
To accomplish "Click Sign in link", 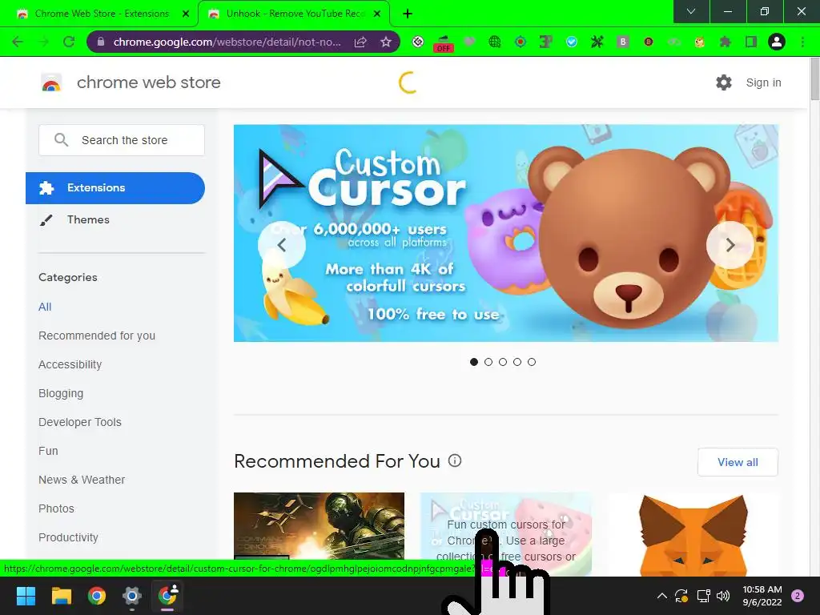I will coord(763,82).
